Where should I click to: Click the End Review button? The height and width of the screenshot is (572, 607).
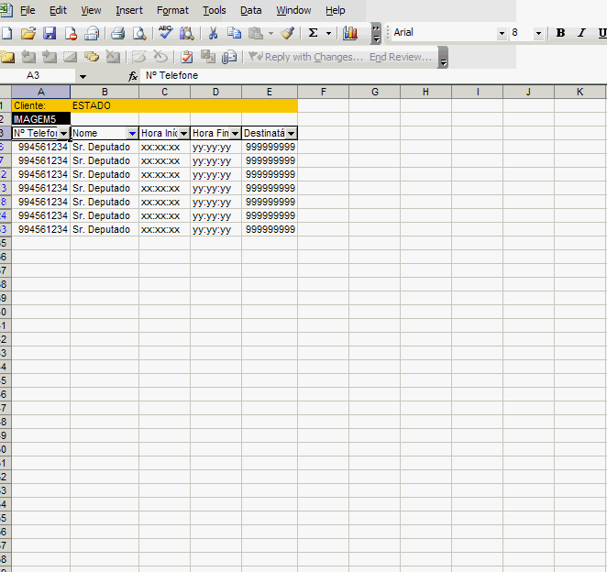click(x=400, y=57)
